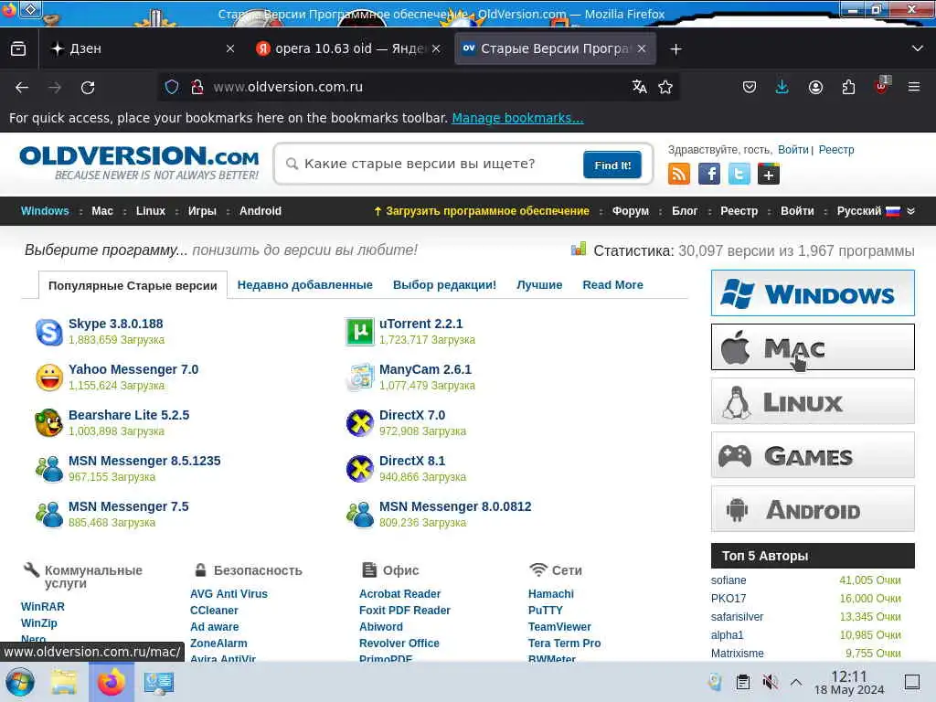
Task: Open the Pocket save icon
Action: (750, 87)
